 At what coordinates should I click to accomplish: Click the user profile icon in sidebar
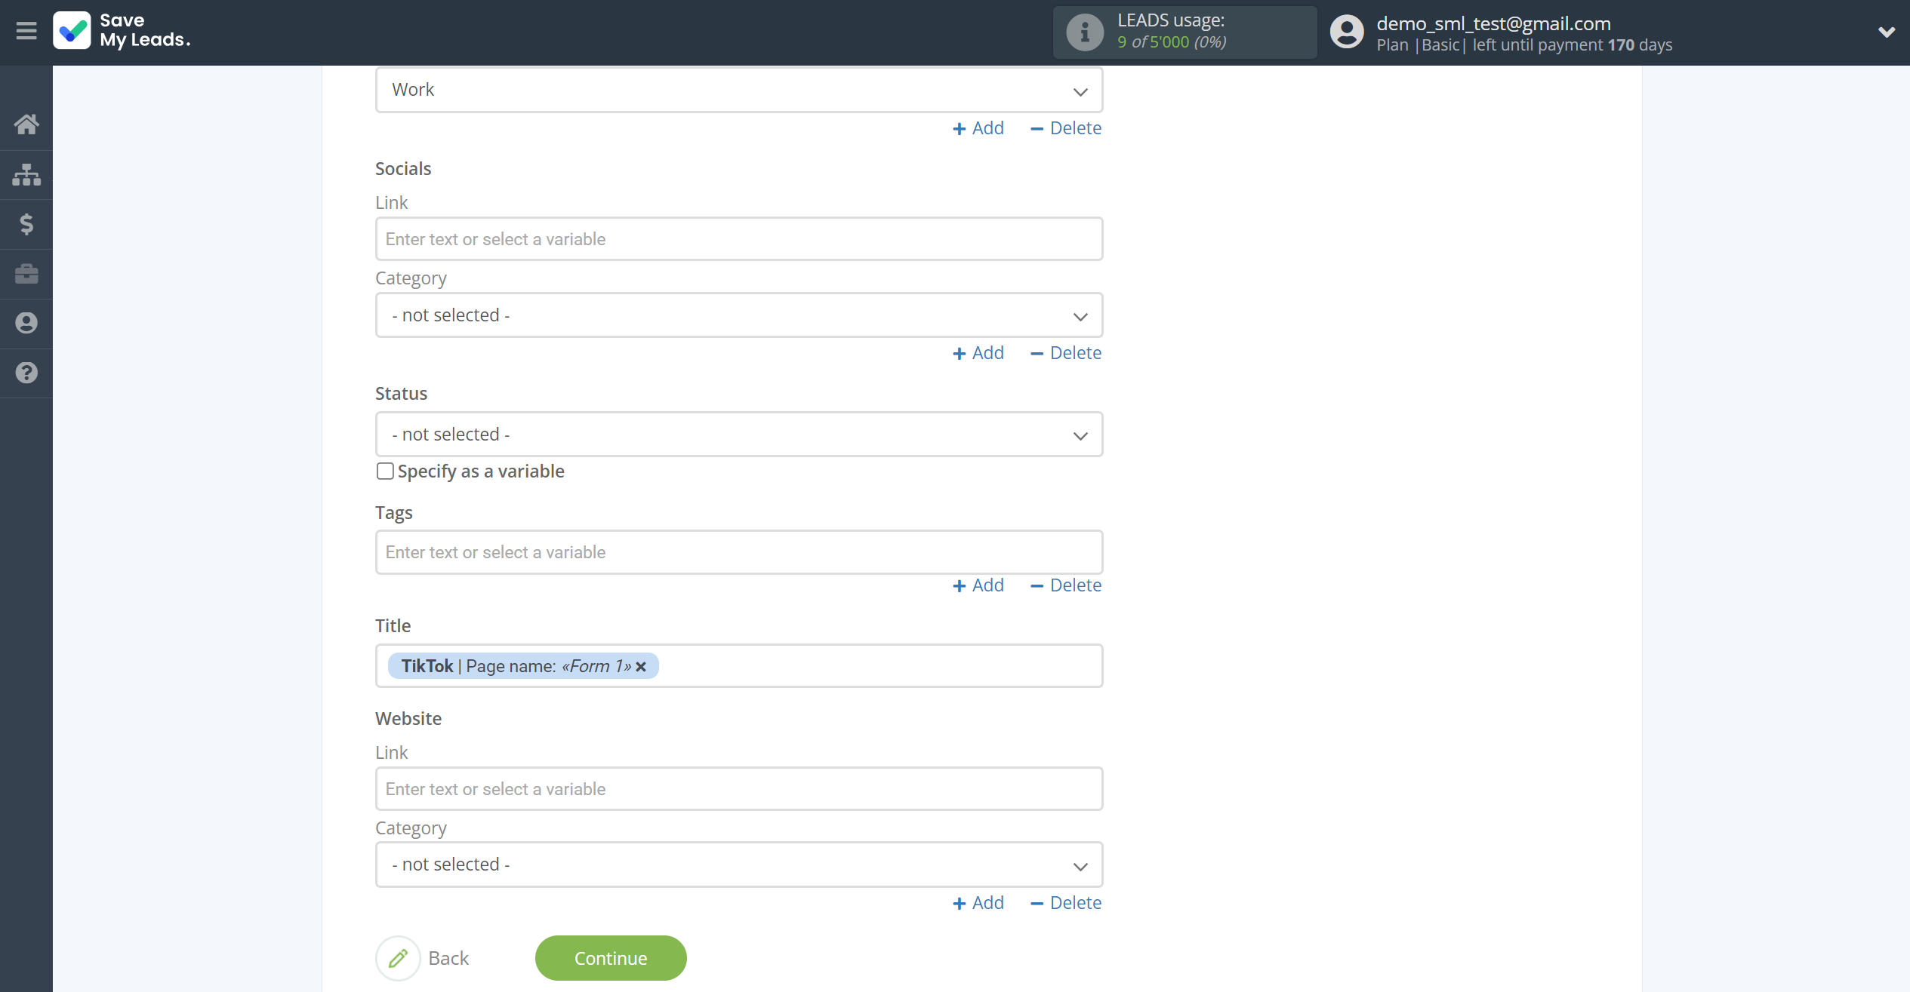coord(26,323)
